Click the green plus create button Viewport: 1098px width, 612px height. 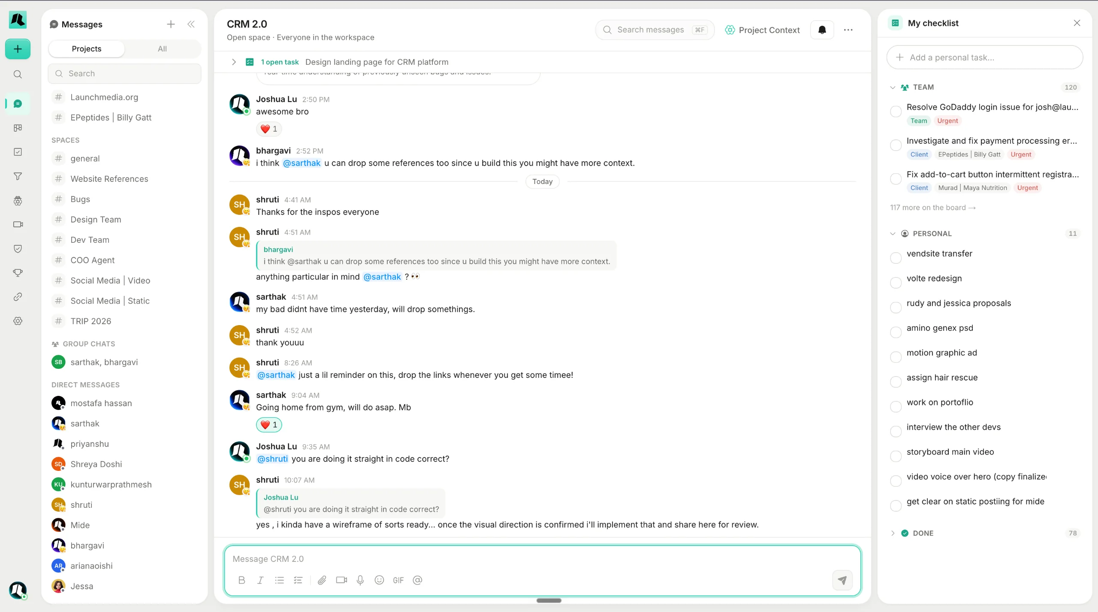pos(18,49)
